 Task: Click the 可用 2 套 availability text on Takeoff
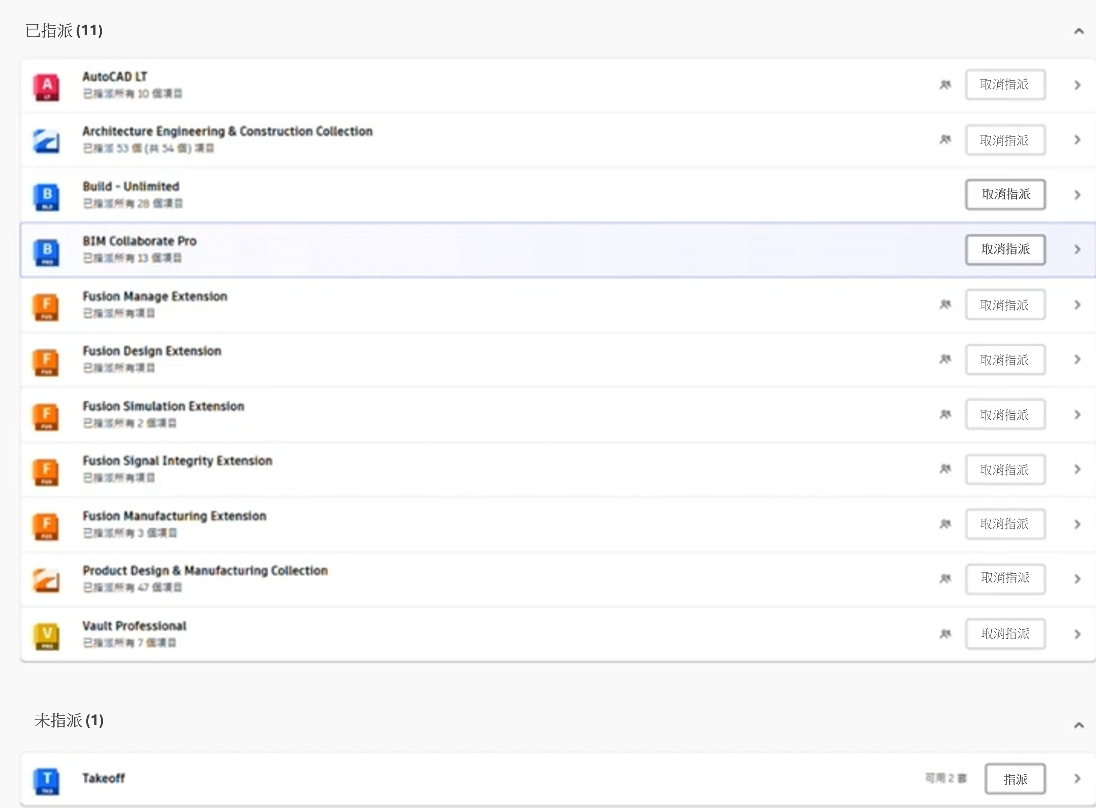[x=946, y=778]
